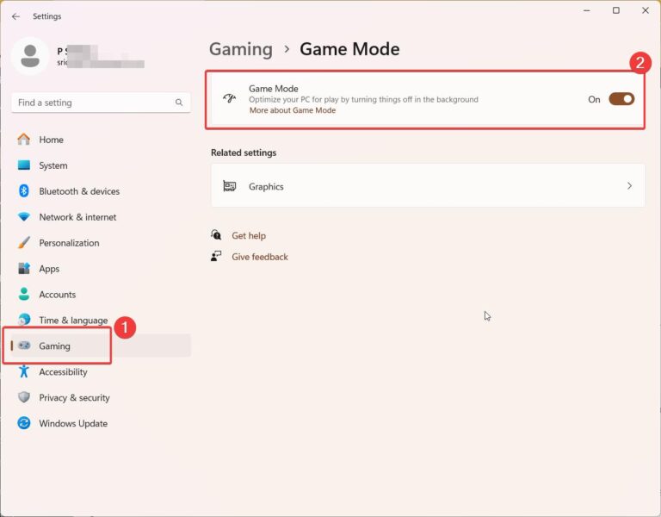This screenshot has height=517, width=661.
Task: Open Home in the sidebar
Action: pos(101,140)
